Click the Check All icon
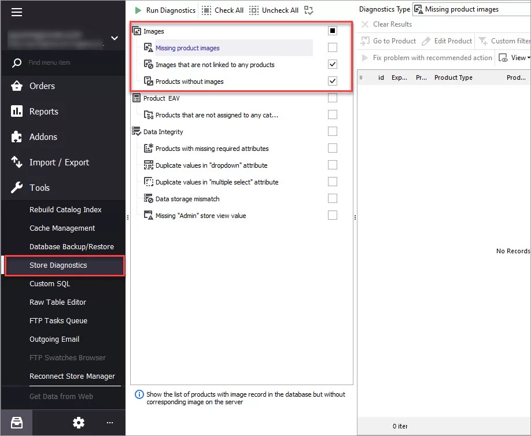This screenshot has width=531, height=436. tap(207, 10)
